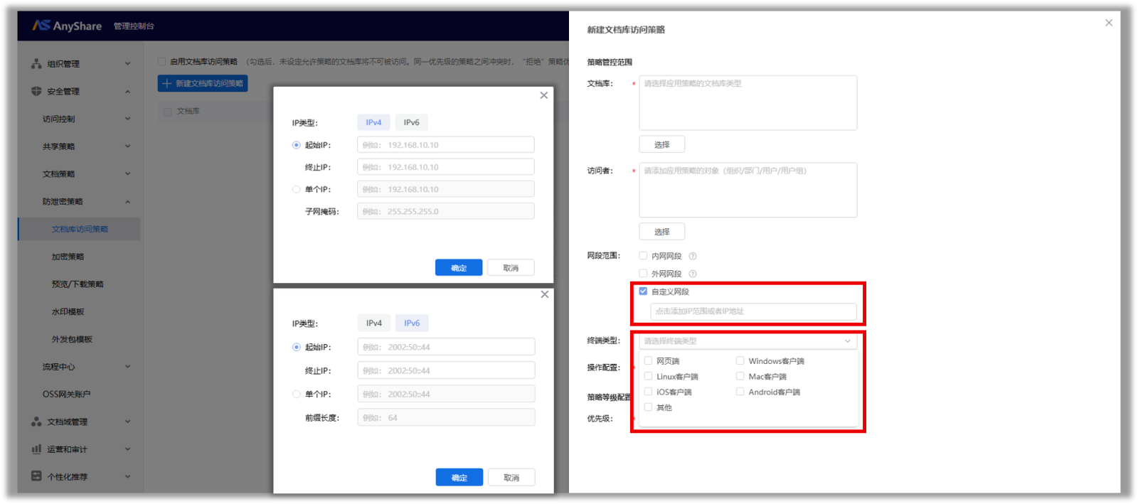This screenshot has height=504, width=1138.
Task: Click the AnyShare logo in header
Action: 67,26
